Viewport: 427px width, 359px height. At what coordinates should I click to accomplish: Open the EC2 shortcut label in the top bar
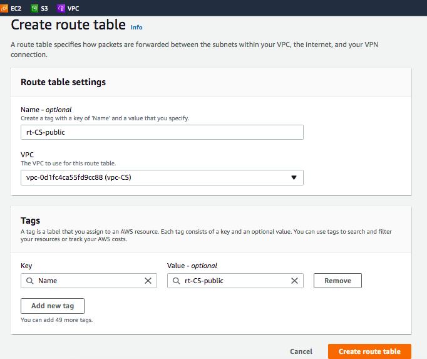(16, 8)
